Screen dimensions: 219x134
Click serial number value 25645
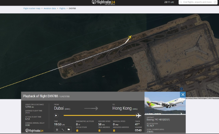point(150,131)
